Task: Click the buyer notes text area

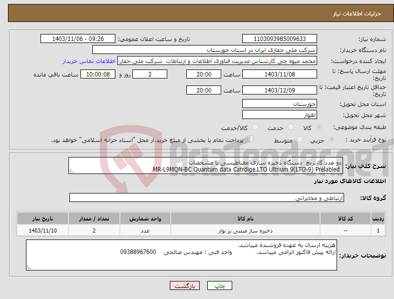Action: [181, 255]
